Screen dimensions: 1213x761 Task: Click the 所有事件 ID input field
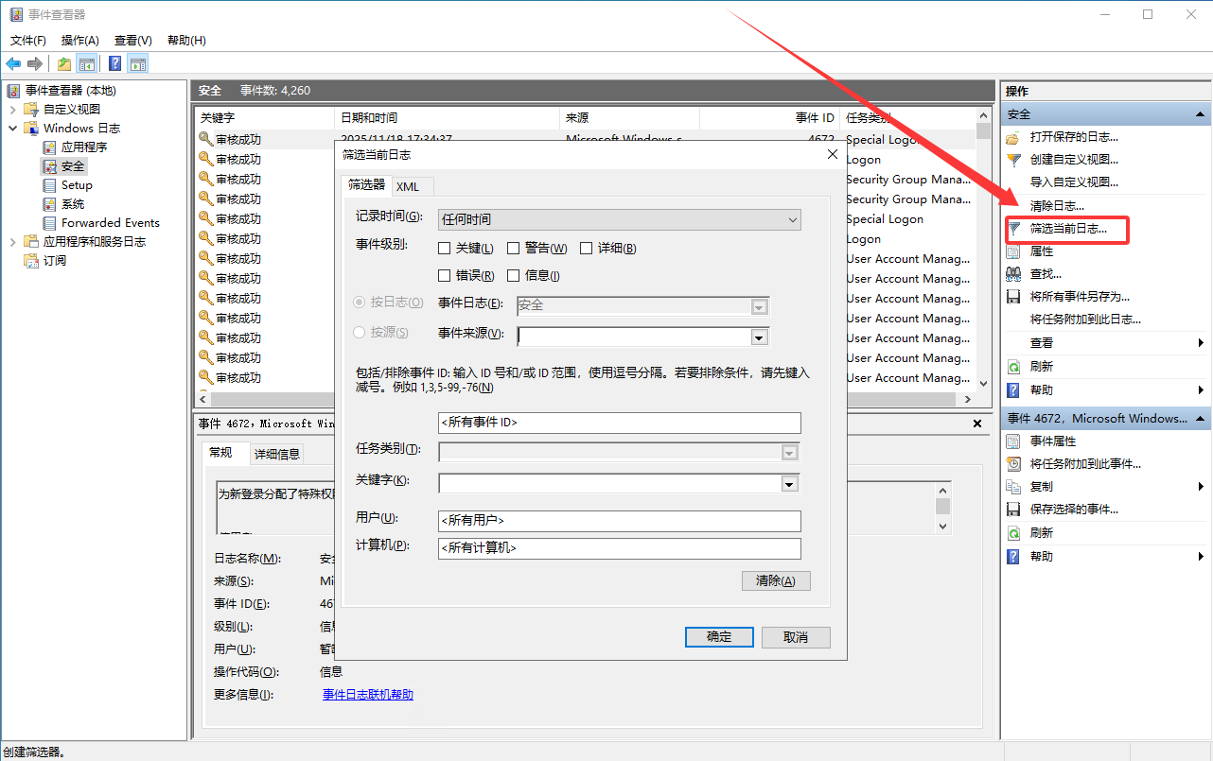tap(619, 423)
